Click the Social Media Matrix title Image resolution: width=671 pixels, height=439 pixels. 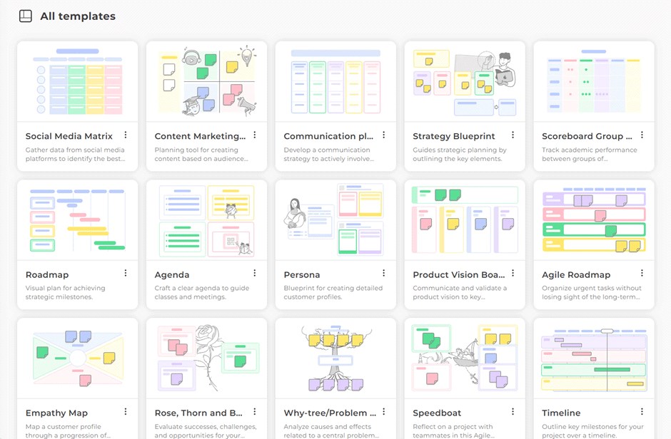tap(69, 136)
